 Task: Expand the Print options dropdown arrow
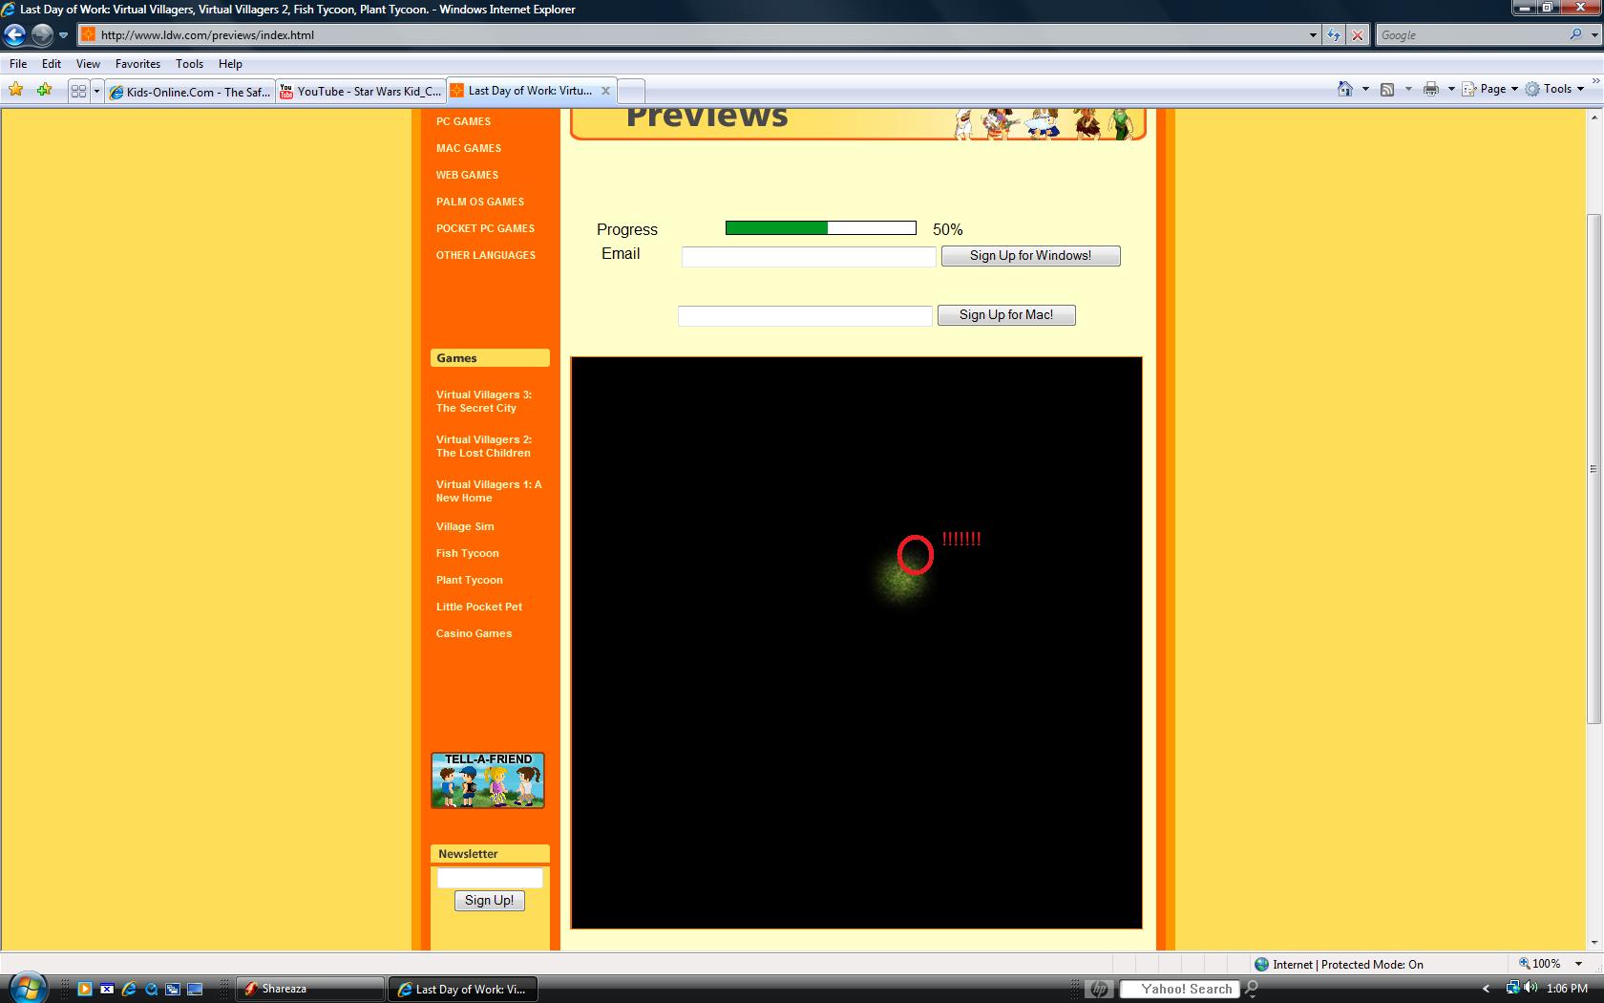tap(1451, 89)
